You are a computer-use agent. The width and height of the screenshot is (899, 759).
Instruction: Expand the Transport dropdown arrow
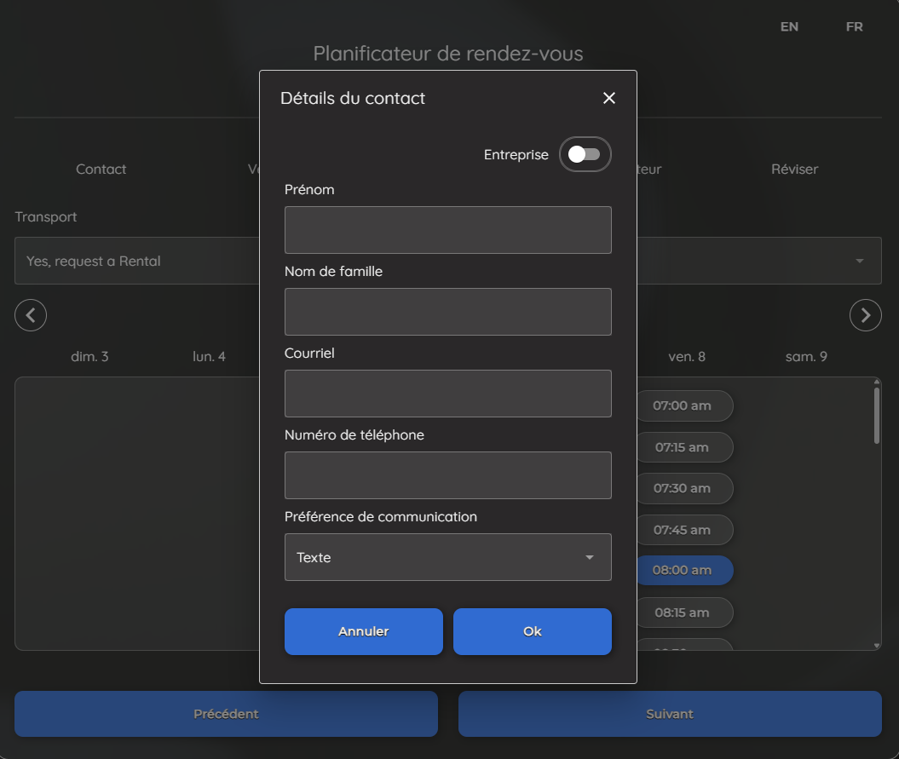click(859, 261)
